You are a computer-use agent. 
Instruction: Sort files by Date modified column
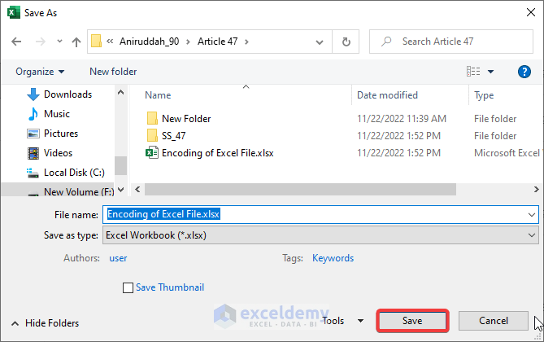pos(387,95)
